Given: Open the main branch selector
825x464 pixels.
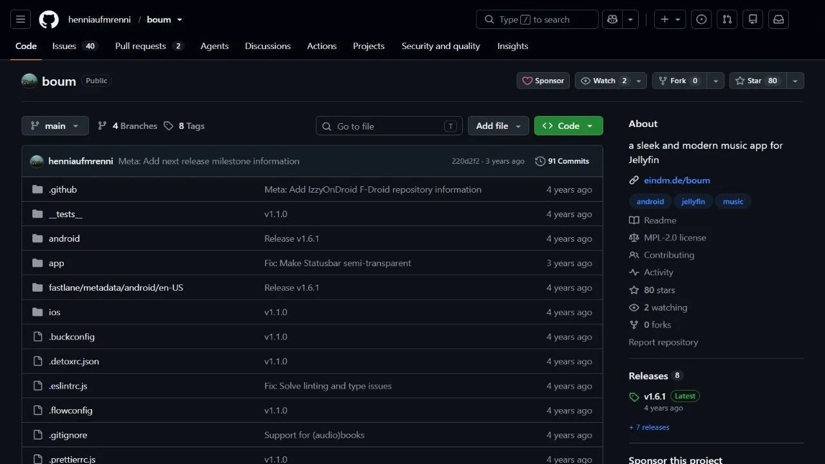Looking at the screenshot, I should tap(55, 126).
